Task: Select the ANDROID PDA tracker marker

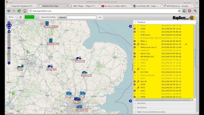Action: [51, 41]
